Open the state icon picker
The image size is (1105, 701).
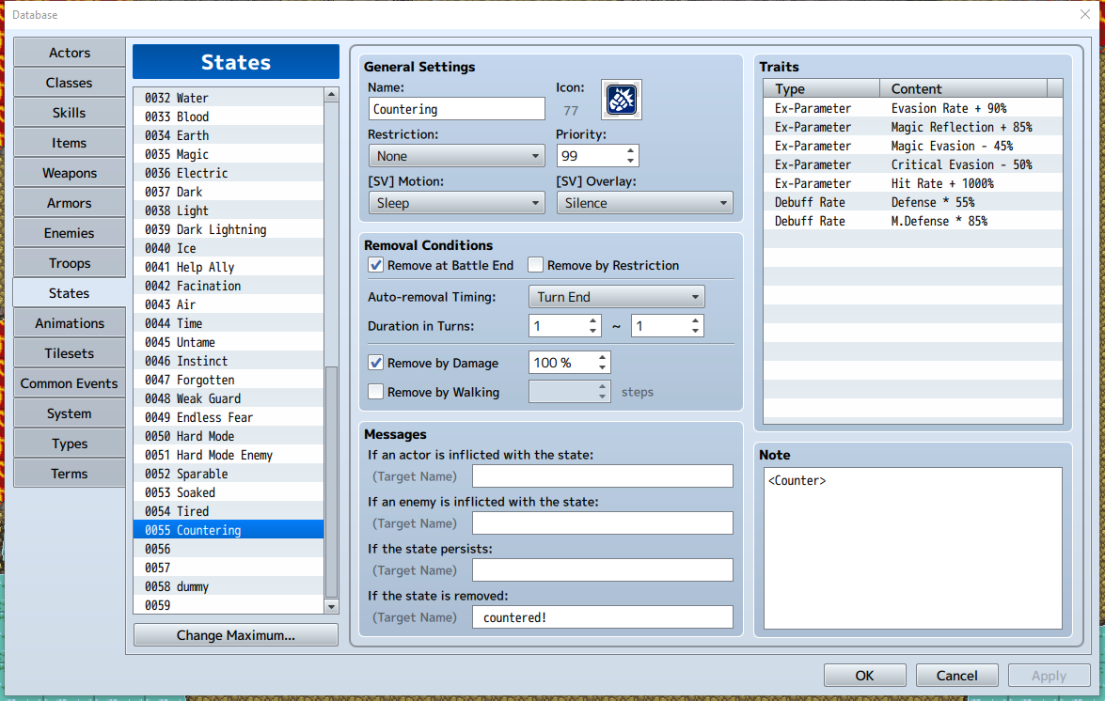[621, 100]
